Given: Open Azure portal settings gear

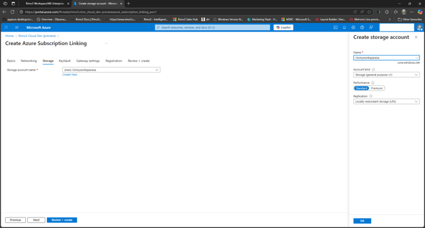Looking at the screenshot, I should [353, 27].
